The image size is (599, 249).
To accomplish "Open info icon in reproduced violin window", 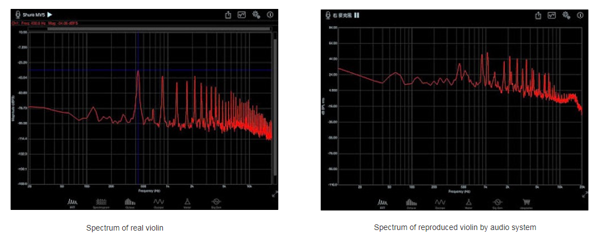I will tap(580, 15).
